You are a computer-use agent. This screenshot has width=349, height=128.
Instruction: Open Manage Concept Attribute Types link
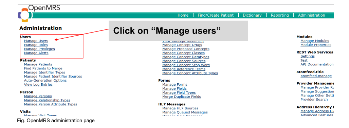[190, 73]
